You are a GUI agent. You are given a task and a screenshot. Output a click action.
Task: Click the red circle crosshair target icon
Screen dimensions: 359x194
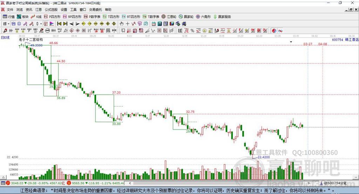click(x=72, y=31)
